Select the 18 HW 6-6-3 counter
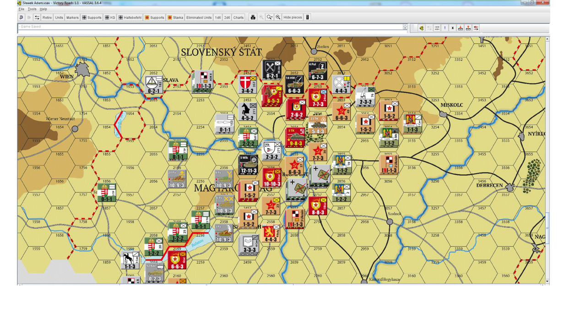The width and height of the screenshot is (586, 317). [294, 85]
